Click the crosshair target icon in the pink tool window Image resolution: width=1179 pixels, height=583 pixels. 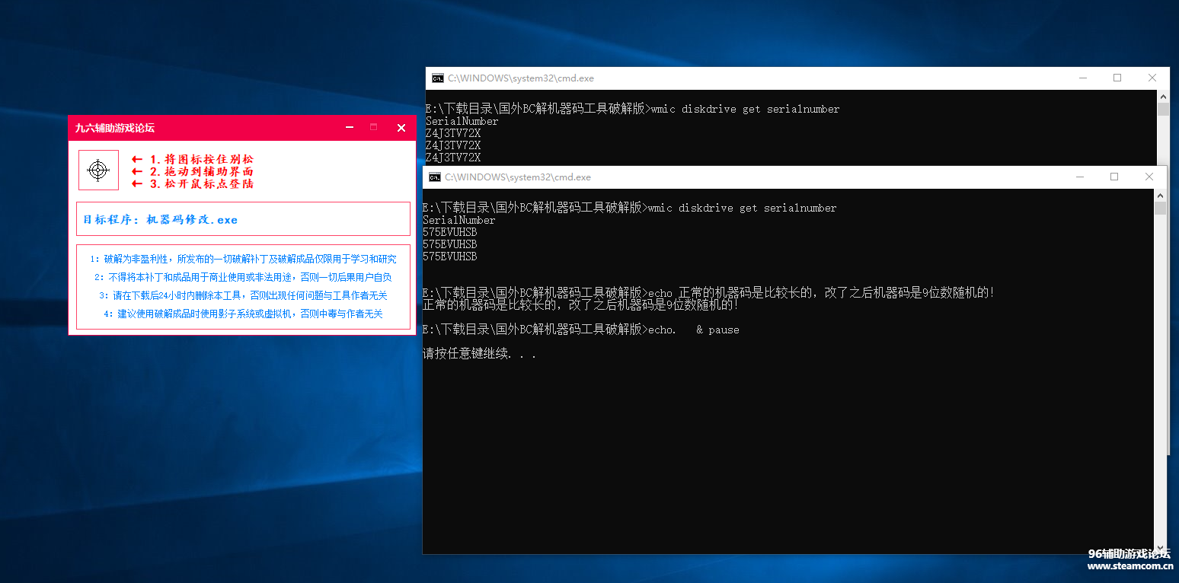[98, 170]
